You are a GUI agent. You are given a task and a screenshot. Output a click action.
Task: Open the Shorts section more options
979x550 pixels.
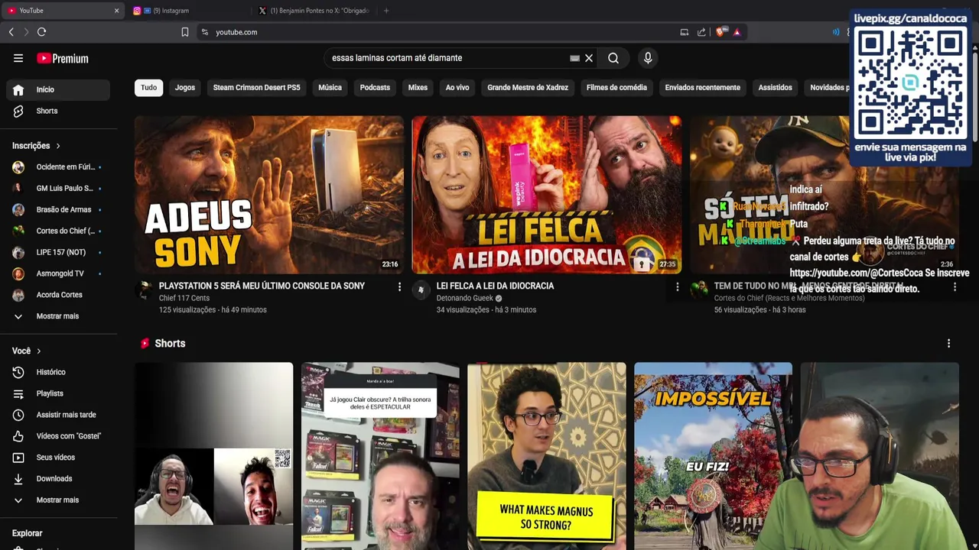[x=948, y=344]
